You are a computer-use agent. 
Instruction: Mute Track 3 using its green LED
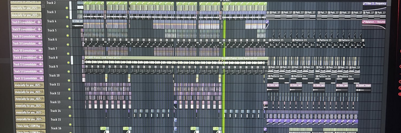67,17
